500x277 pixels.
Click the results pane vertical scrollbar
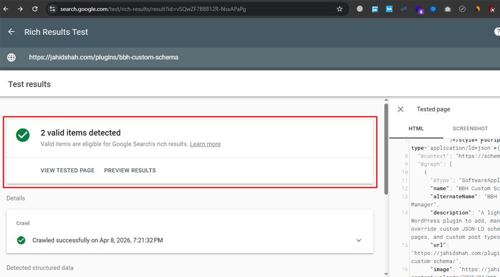tap(386, 149)
